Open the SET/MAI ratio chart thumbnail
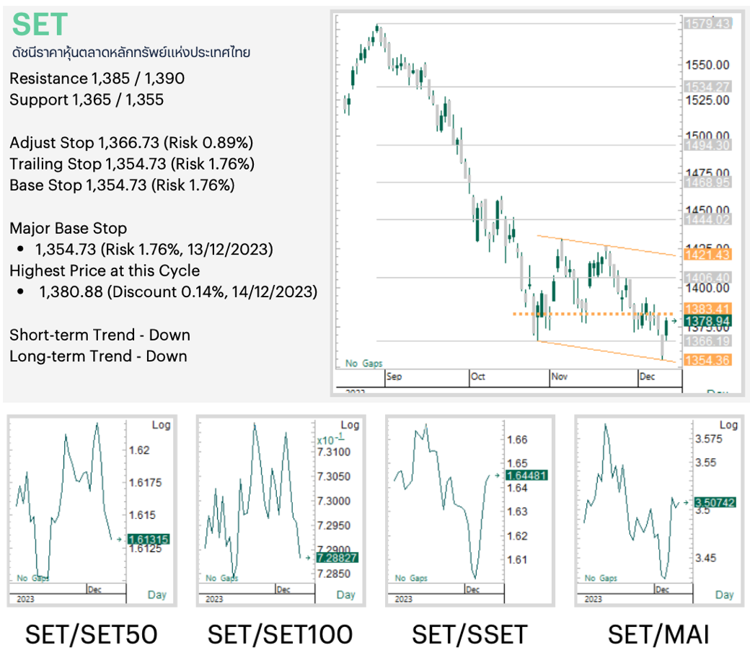750x658 pixels. point(659,511)
